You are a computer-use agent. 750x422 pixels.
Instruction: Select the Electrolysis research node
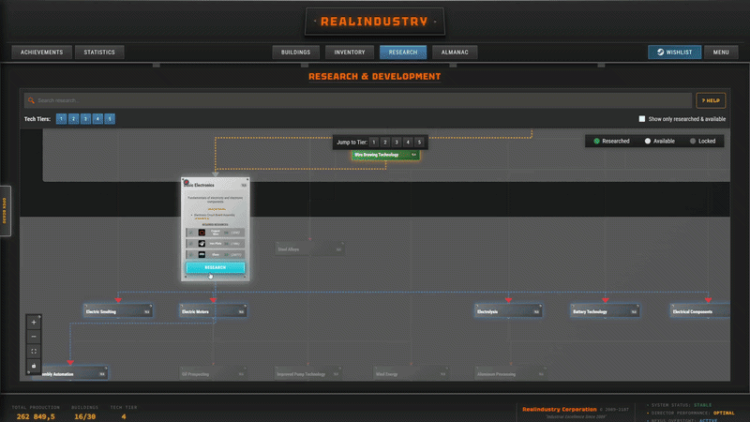(508, 311)
